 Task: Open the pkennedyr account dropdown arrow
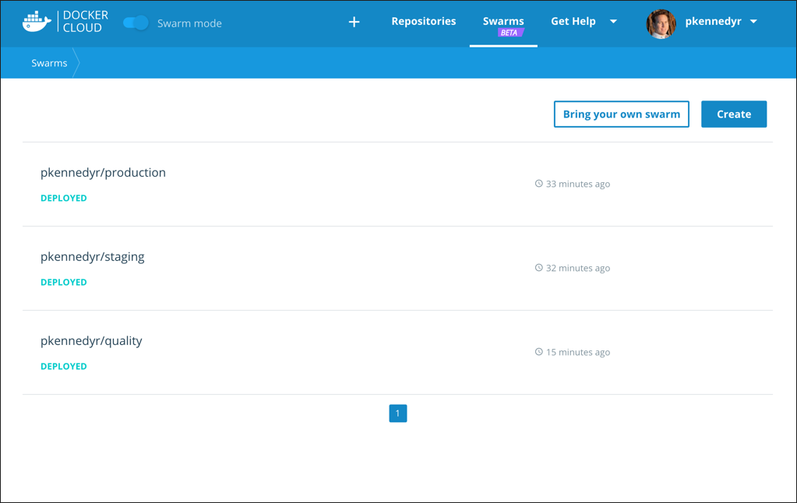click(x=753, y=22)
